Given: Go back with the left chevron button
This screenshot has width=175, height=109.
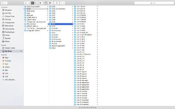Looking at the screenshot, I should click(x=2, y=3).
